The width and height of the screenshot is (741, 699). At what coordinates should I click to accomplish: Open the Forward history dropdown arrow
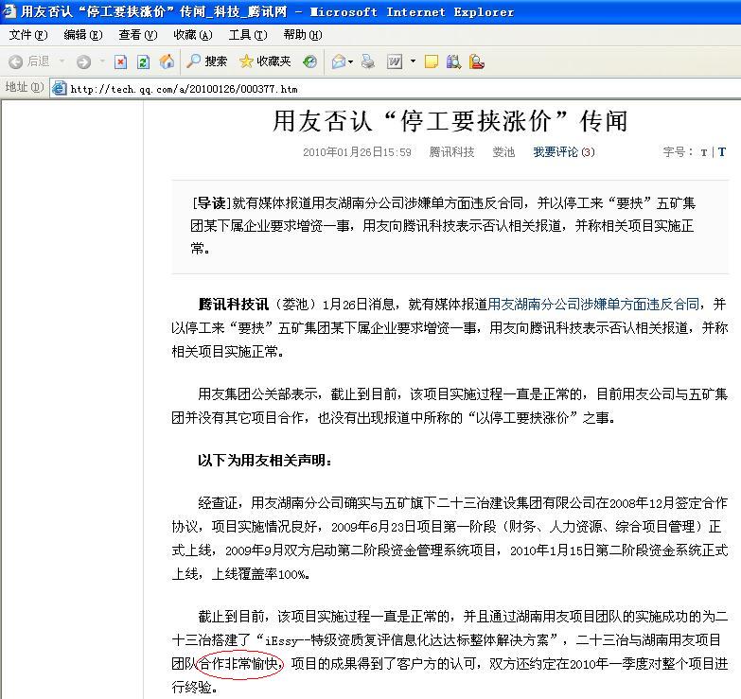[x=102, y=61]
